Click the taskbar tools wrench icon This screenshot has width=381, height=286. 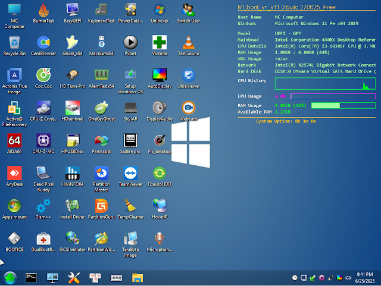pos(74,278)
